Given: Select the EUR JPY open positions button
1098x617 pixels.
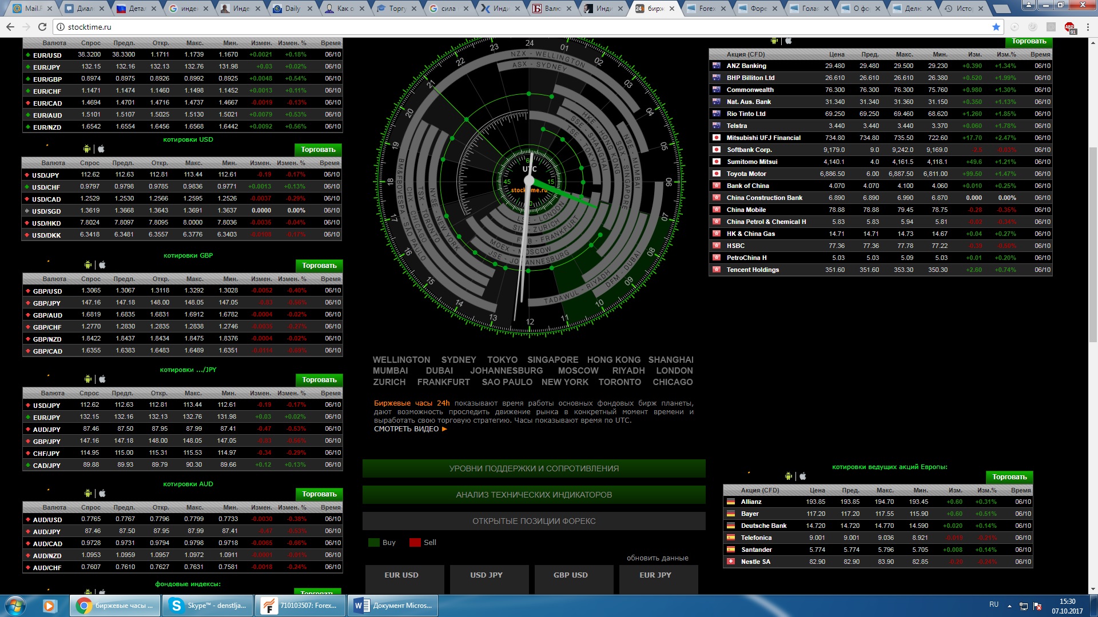Looking at the screenshot, I should (659, 579).
